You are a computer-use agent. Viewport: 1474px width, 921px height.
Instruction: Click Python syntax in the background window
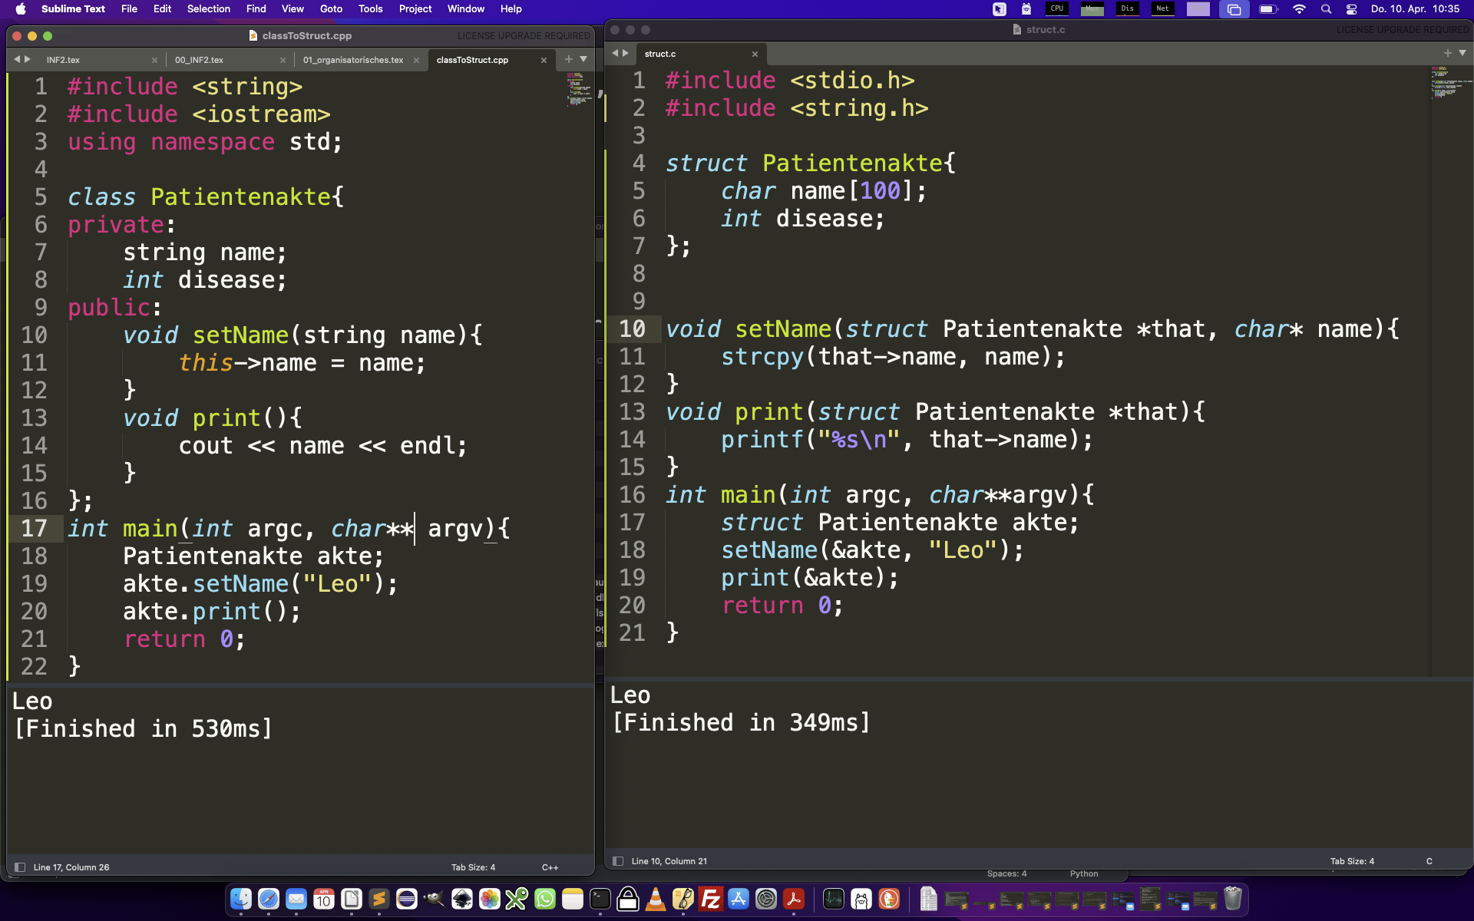point(1084,873)
